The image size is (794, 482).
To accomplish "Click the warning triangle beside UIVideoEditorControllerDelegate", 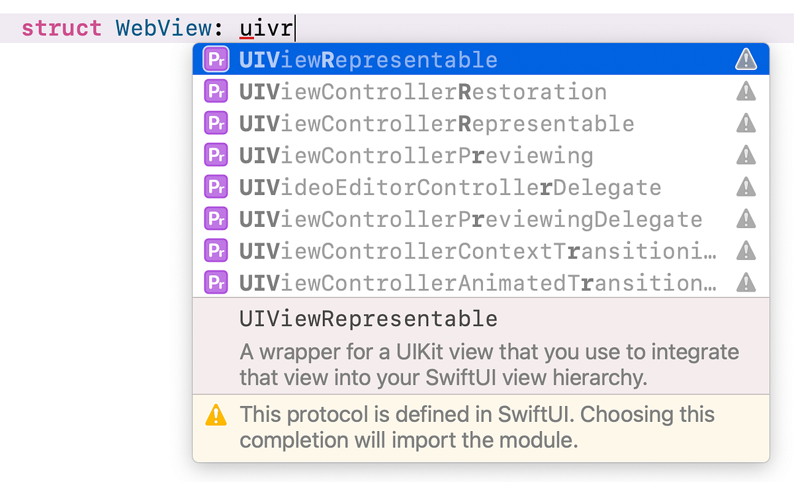I will (x=746, y=186).
